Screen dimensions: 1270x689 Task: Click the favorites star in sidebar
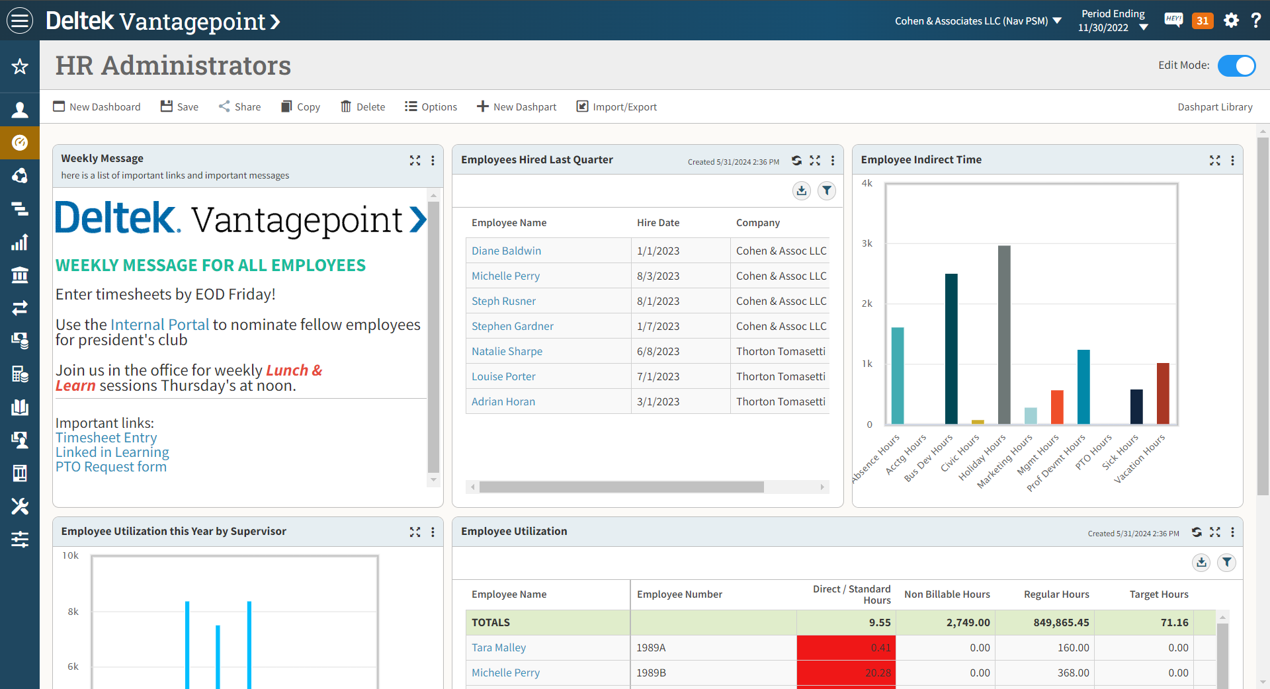[x=20, y=66]
